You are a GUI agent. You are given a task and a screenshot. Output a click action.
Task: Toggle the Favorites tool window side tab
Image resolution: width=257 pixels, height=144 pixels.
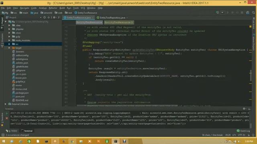click(2, 120)
